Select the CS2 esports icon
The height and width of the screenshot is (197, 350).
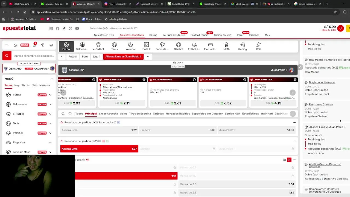click(x=258, y=47)
